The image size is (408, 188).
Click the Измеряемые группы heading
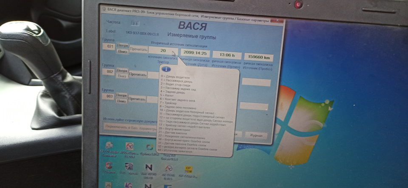click(192, 36)
